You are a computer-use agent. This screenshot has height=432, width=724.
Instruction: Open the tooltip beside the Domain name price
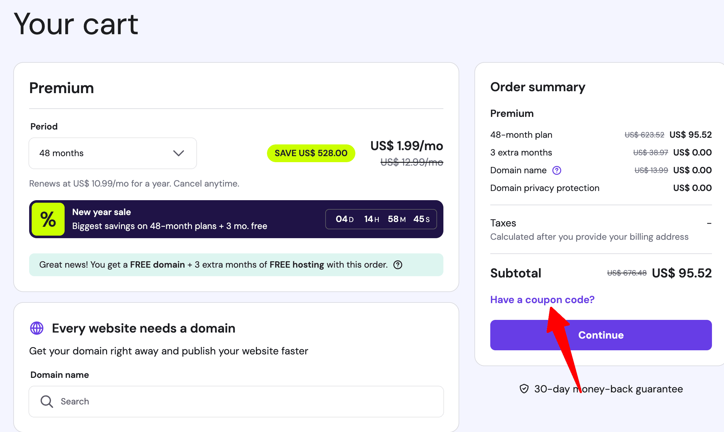[556, 170]
